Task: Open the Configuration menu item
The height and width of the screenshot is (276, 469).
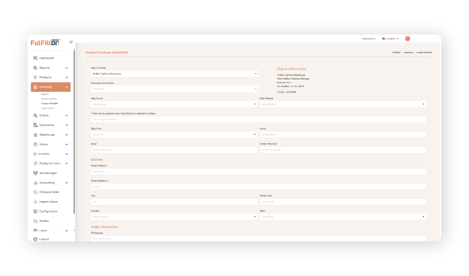Action: (49, 211)
